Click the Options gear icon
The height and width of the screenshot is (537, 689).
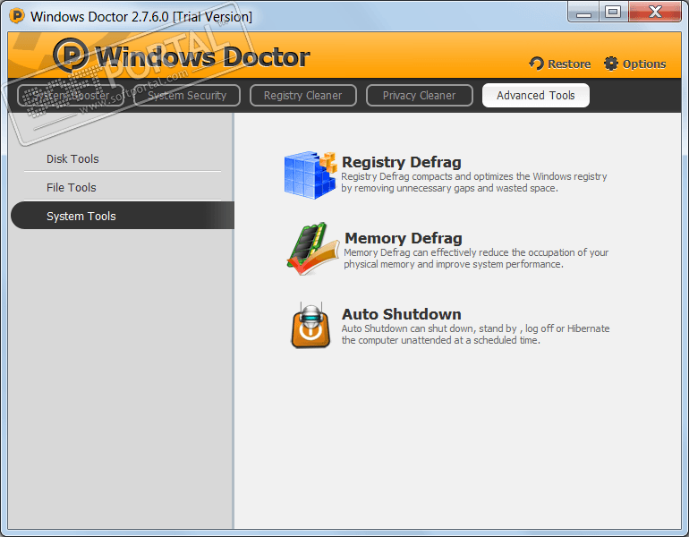611,64
